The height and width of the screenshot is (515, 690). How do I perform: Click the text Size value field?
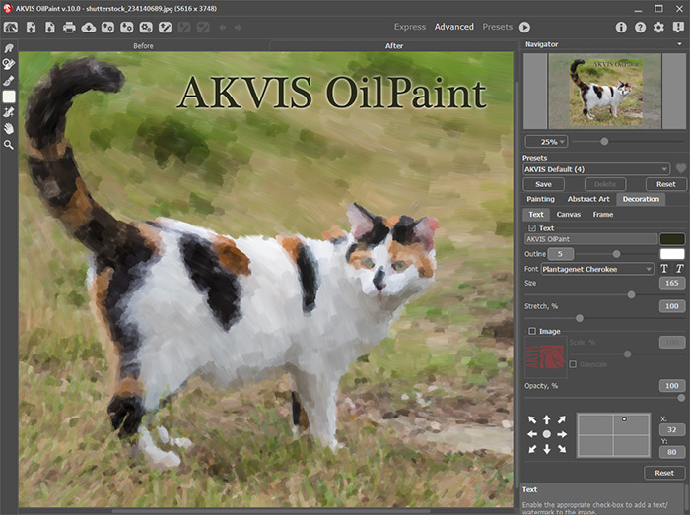(x=672, y=284)
